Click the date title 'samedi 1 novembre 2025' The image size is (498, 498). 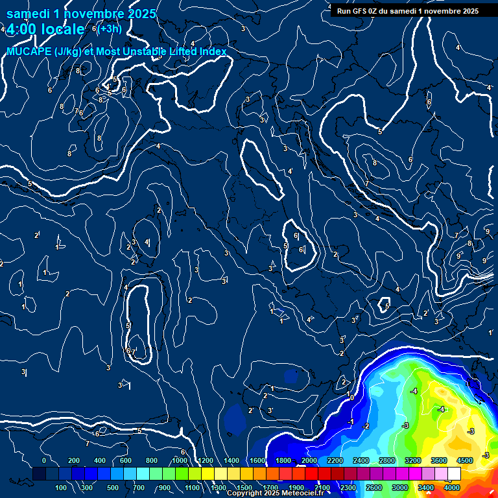click(x=81, y=14)
